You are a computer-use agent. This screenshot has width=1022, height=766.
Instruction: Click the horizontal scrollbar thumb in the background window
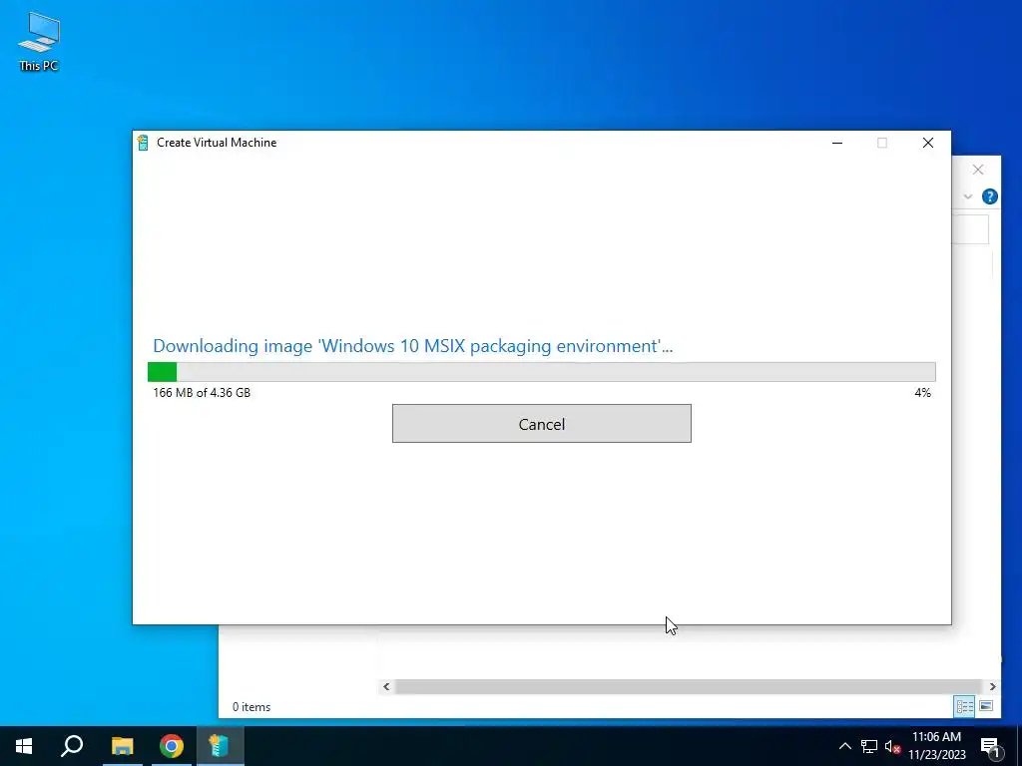[689, 686]
